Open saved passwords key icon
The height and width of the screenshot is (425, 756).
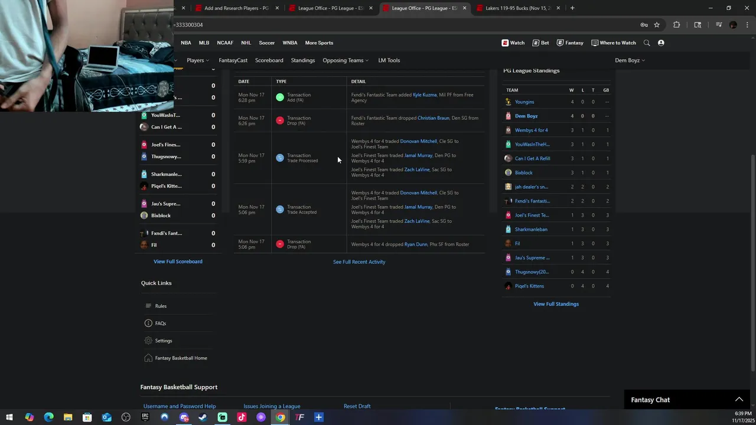(644, 25)
